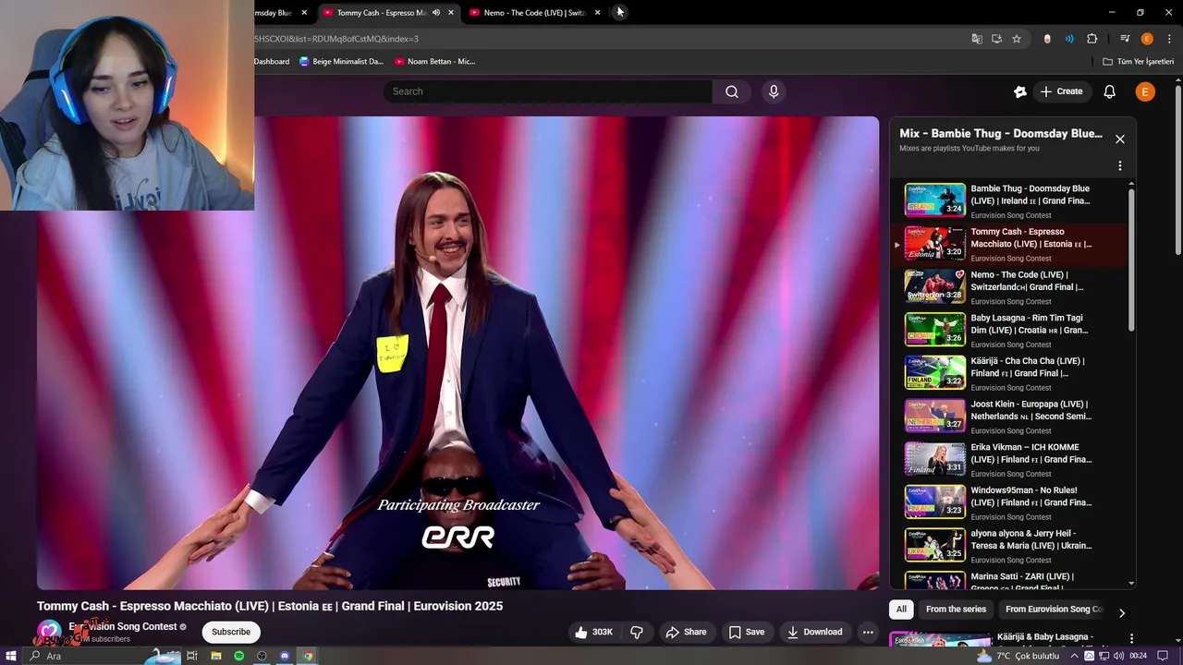
Task: Open the Chrome media controls icon
Action: 1125,39
